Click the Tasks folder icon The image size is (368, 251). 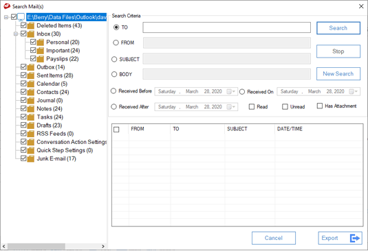[31, 117]
